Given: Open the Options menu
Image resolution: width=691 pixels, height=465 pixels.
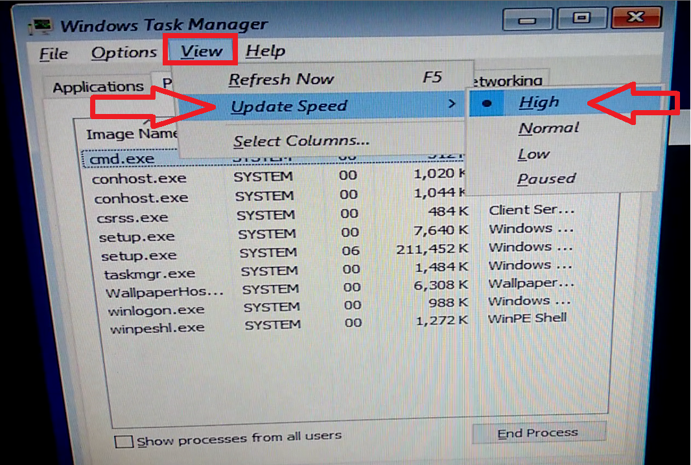Looking at the screenshot, I should tap(123, 52).
